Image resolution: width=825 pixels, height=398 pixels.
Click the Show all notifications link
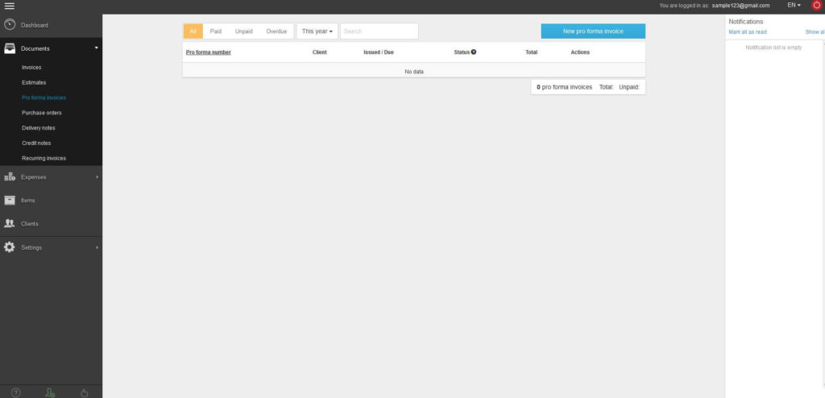(x=815, y=32)
